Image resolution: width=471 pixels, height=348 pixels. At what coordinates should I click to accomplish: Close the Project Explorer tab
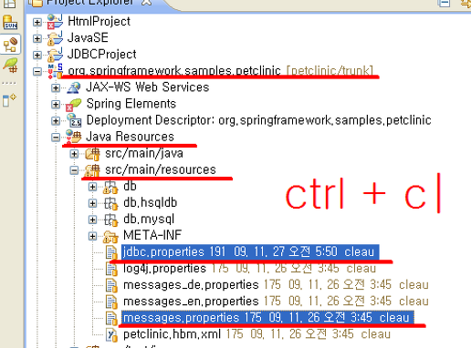[x=147, y=3]
